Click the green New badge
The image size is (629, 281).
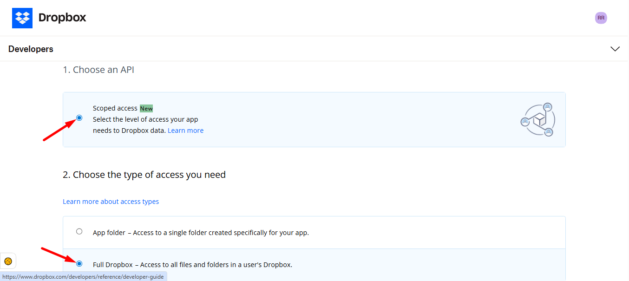tap(146, 108)
